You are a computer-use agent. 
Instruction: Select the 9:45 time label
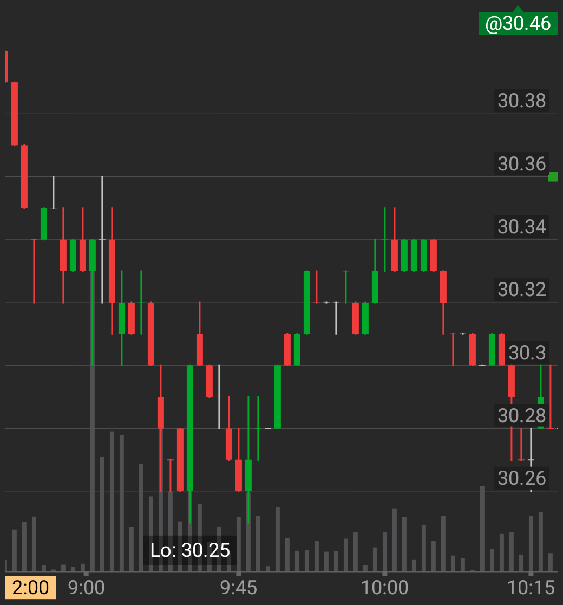(x=240, y=586)
